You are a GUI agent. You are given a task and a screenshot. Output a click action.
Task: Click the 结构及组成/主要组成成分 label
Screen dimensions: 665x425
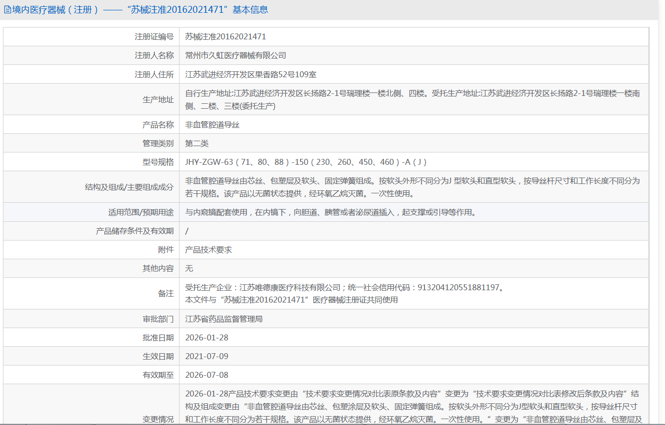pyautogui.click(x=129, y=187)
